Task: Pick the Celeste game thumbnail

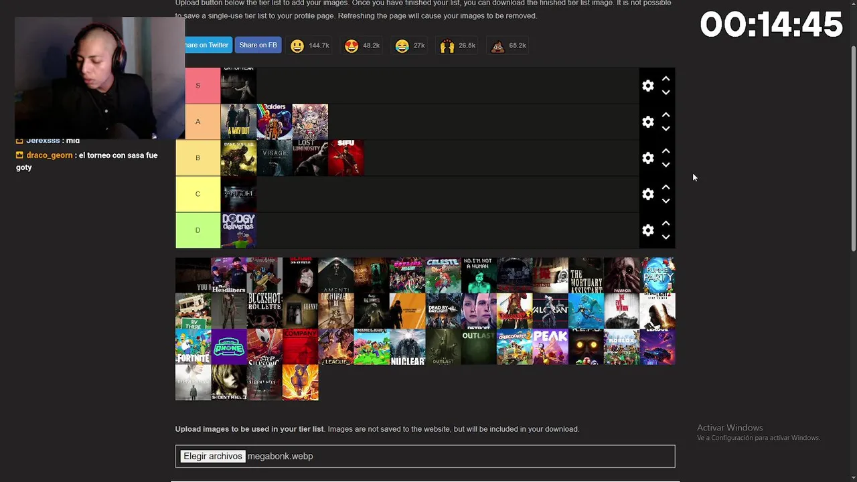Action: [x=443, y=275]
